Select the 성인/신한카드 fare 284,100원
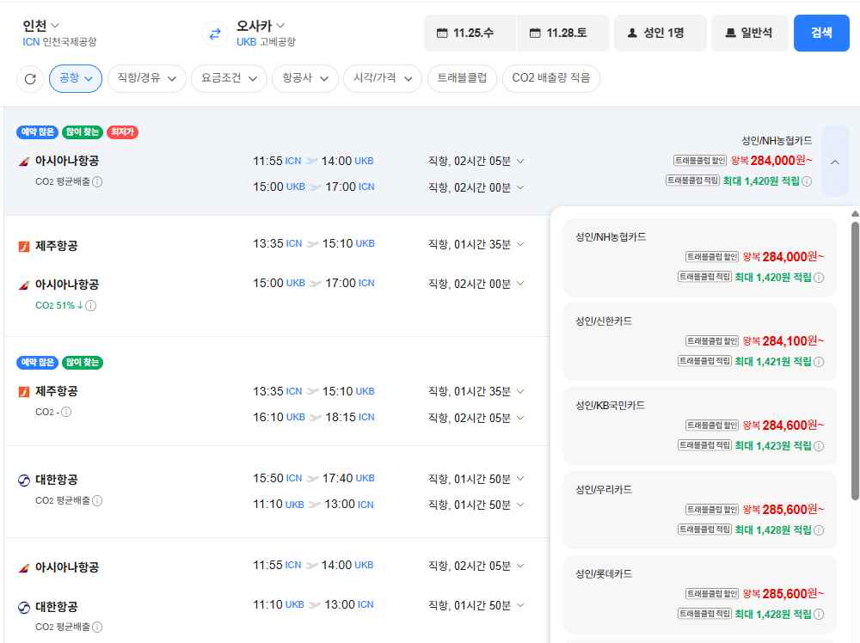Image resolution: width=860 pixels, height=643 pixels. coord(700,341)
